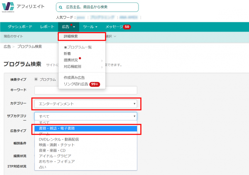Select 書籍・雑誌・電子書籍 option

pyautogui.click(x=86, y=129)
